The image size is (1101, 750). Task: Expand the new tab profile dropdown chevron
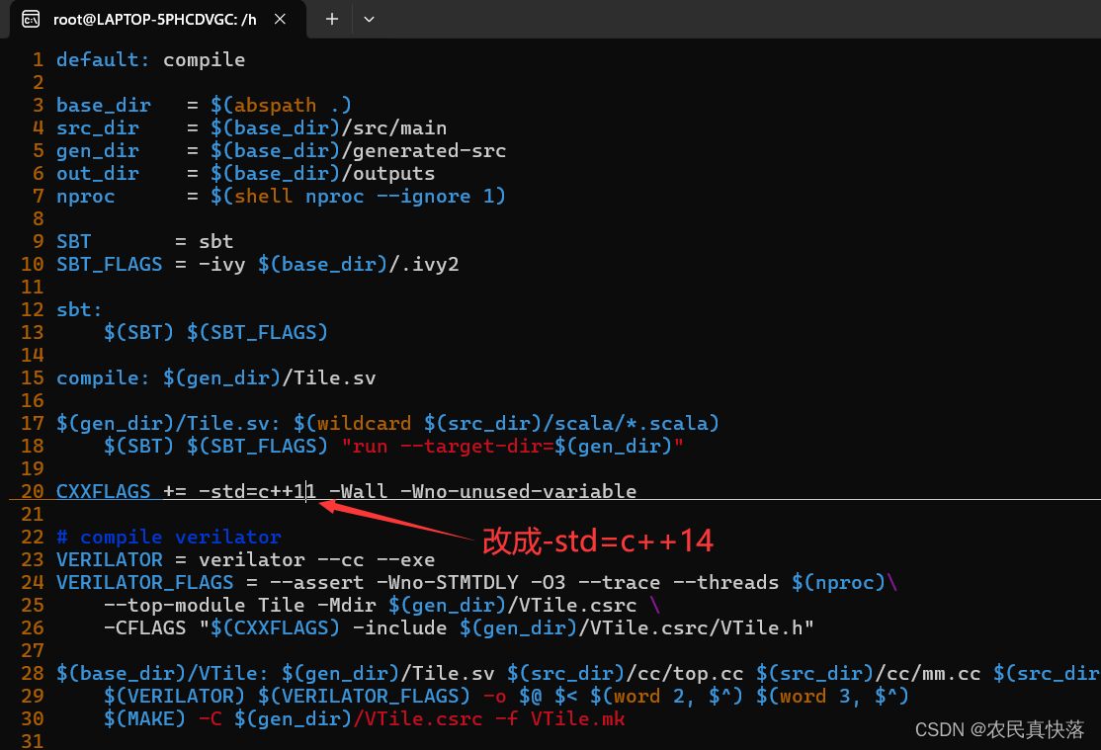coord(369,19)
